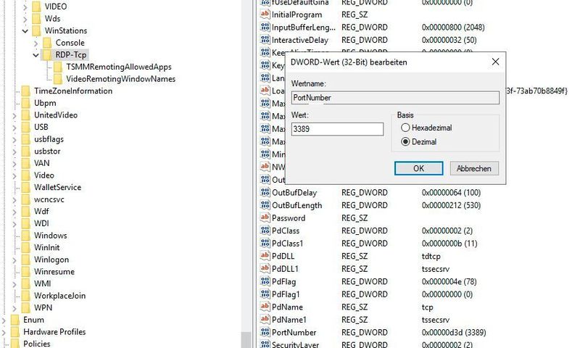Collapse the WinStations tree node
Viewport: 580px width, 348px height.
tap(25, 30)
